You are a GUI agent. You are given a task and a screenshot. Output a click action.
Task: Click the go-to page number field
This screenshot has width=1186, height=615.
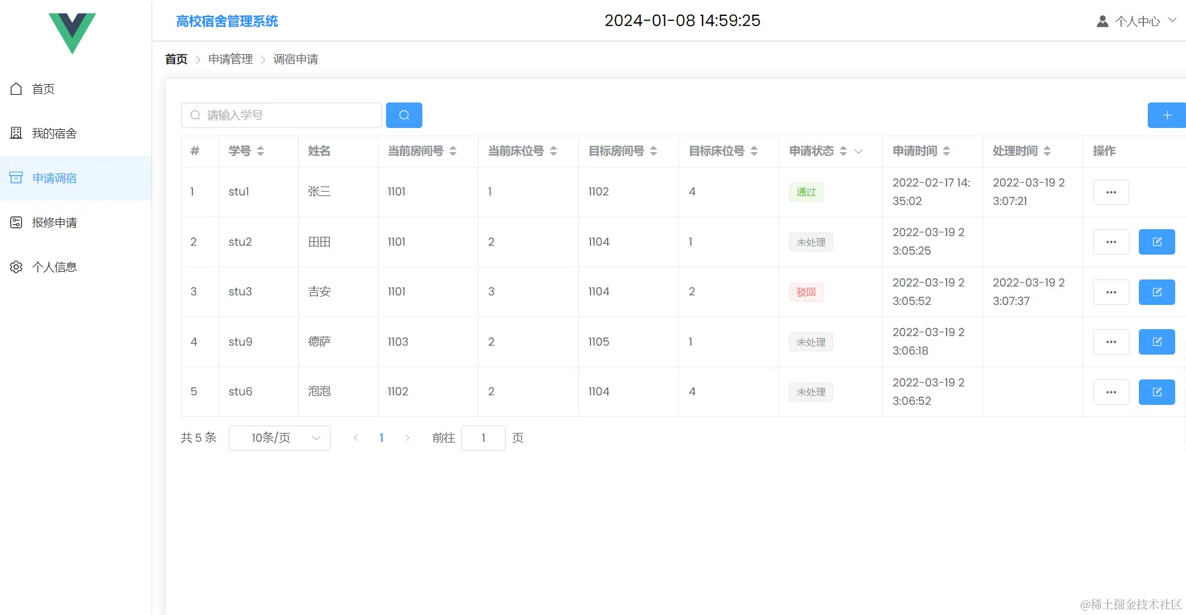coord(483,438)
